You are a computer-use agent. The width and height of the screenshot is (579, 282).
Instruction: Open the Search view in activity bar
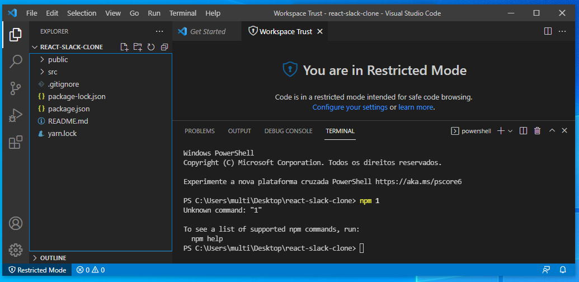[15, 62]
